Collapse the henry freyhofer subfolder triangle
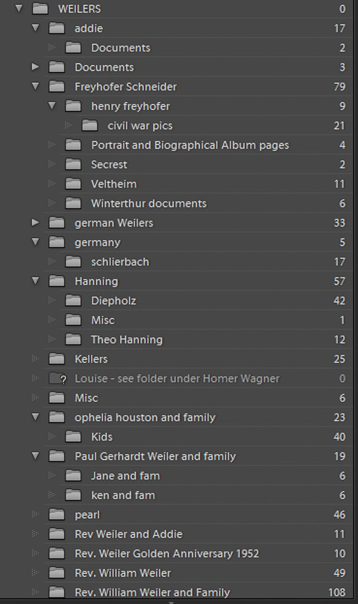 point(52,106)
